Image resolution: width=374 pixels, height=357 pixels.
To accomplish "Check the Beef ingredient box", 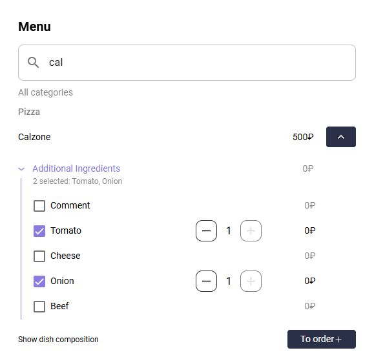I will (39, 307).
